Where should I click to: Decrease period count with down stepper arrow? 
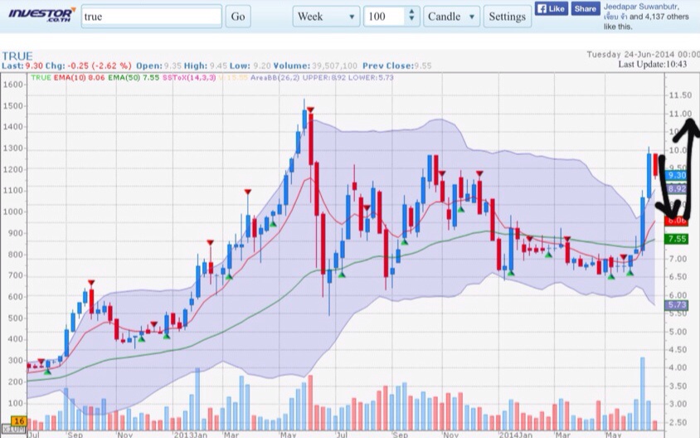click(411, 20)
